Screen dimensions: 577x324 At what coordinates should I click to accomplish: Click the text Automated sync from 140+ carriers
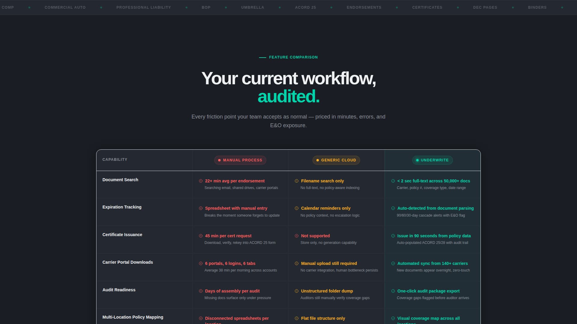pyautogui.click(x=432, y=263)
